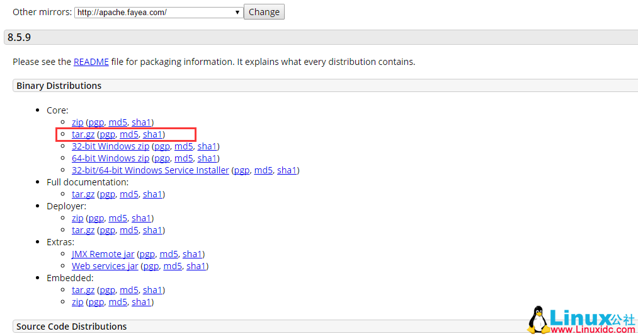Download the Embedded zip file
638x336 pixels.
tap(77, 302)
